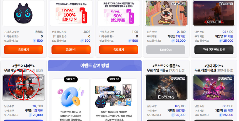Click 응모하기 under the 100% coupon

point(71,50)
